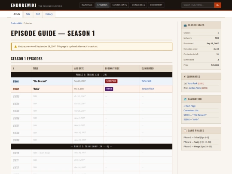Click the purple VIPER tribe badge

(x=109, y=89)
